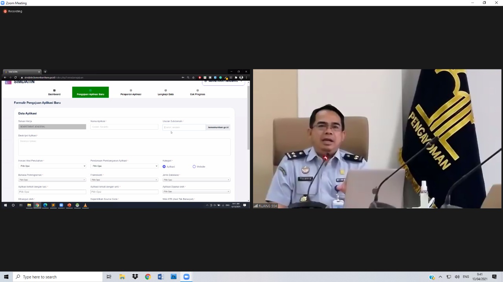The height and width of the screenshot is (282, 503).
Task: Open Dashboard tab in SIMDATIN
Action: (54, 92)
